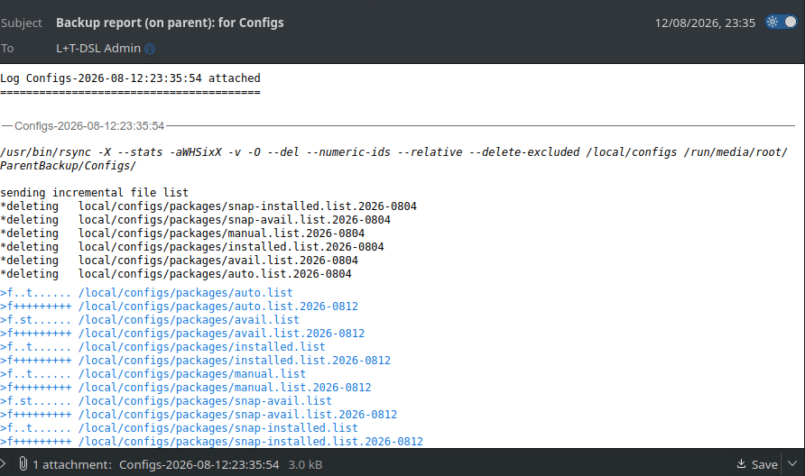This screenshot has width=805, height=476.
Task: Click the download icon next to Save
Action: coord(741,463)
